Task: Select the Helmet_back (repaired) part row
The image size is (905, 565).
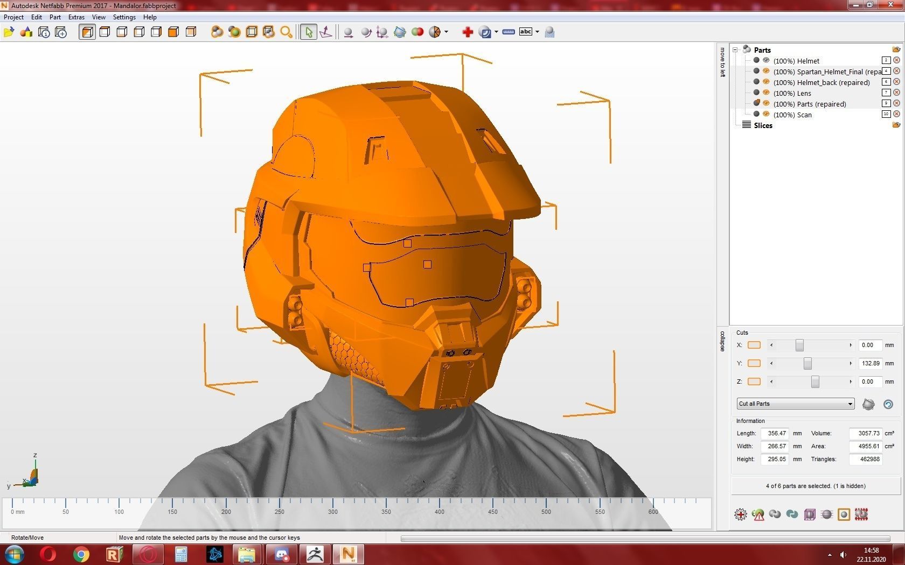Action: coord(822,82)
